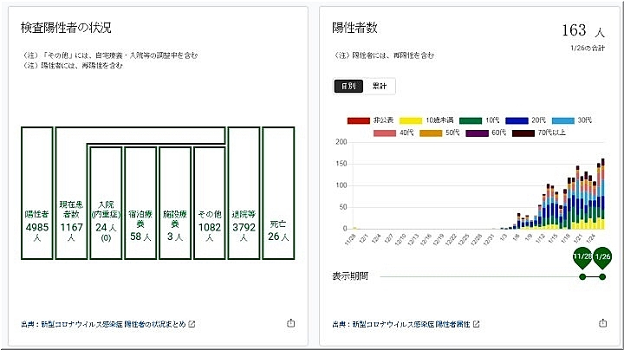
Task: Click share icon on 検査陽性者の状況 card
Action: [290, 324]
